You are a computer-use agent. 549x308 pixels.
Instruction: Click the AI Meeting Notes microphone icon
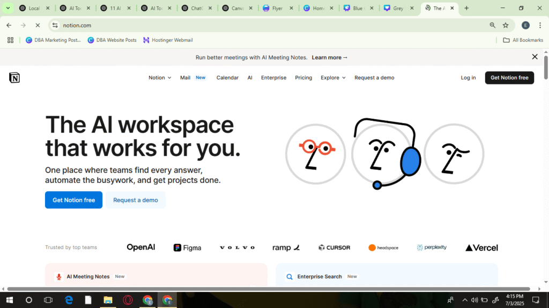pos(59,276)
